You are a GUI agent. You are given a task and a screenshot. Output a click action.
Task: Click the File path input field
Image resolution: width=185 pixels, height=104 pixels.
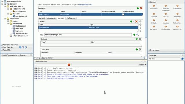[x=88, y=35]
